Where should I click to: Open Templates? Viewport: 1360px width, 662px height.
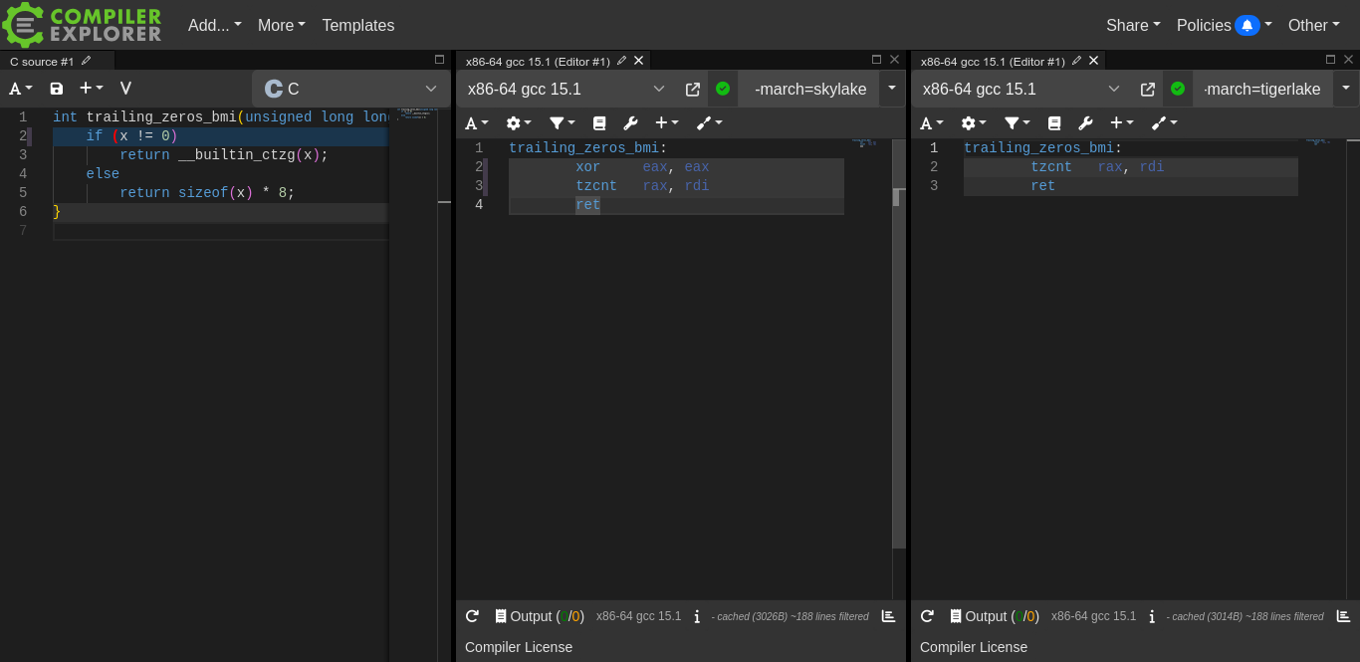click(x=357, y=25)
